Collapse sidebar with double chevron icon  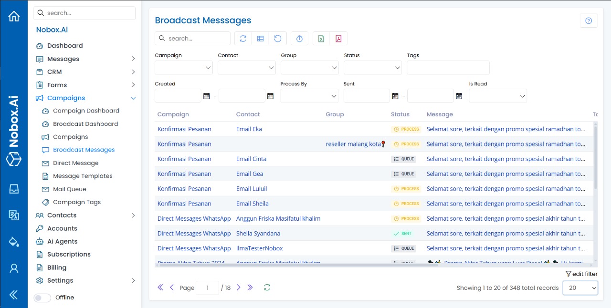point(14,295)
